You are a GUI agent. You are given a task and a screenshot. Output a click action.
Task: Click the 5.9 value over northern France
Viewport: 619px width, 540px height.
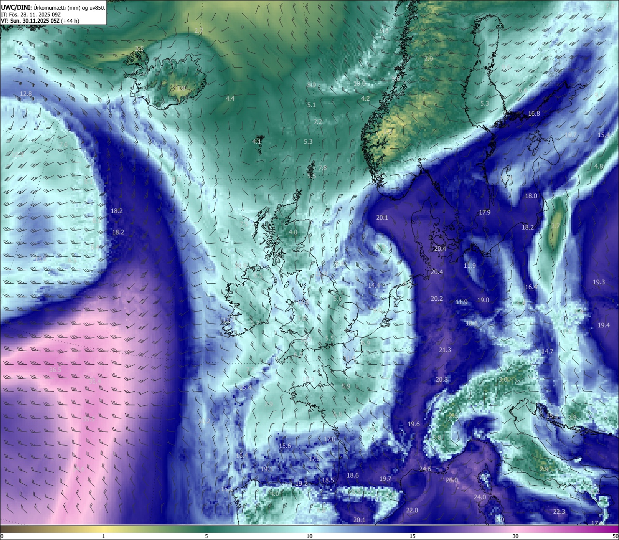346,386
